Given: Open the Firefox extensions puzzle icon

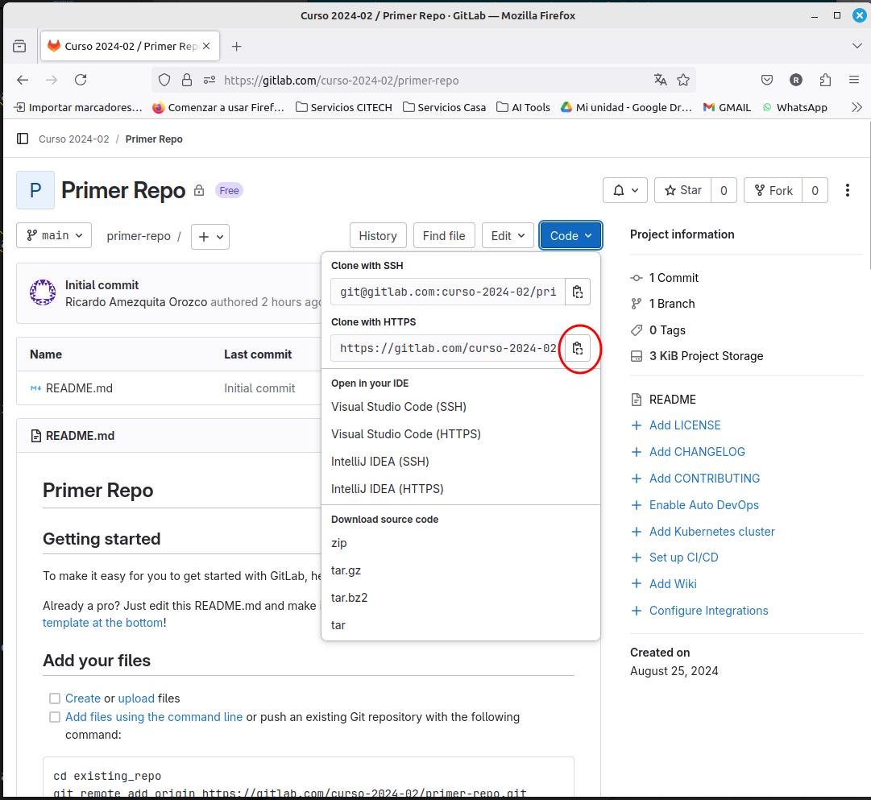Looking at the screenshot, I should [x=825, y=80].
